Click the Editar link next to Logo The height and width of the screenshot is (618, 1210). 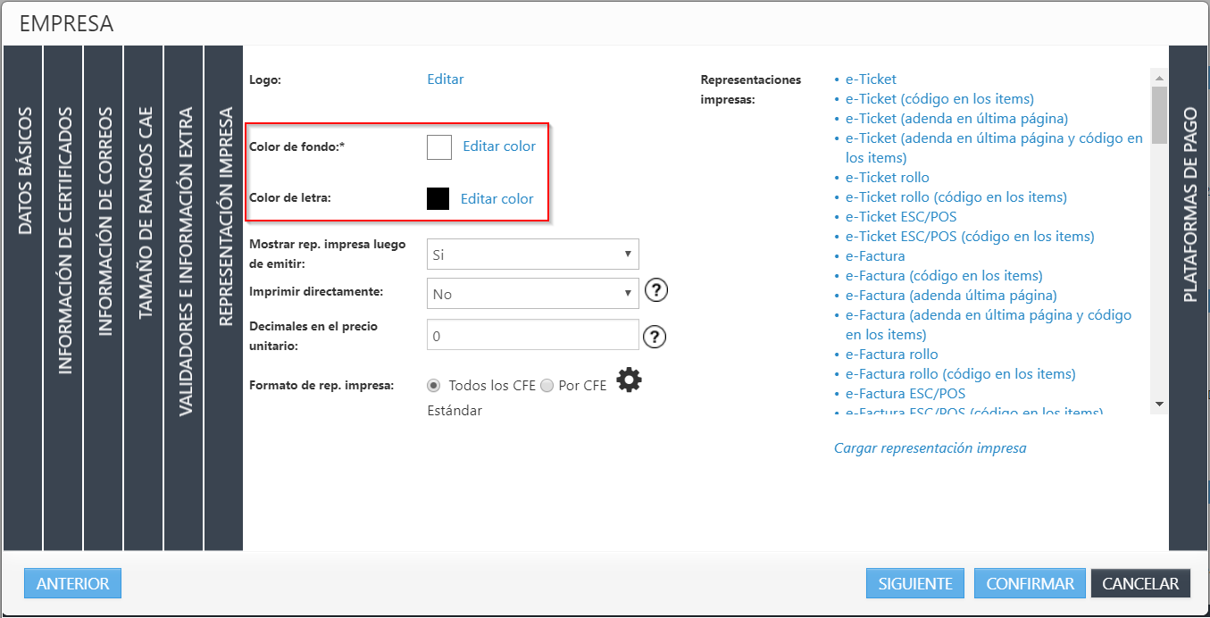tap(445, 79)
